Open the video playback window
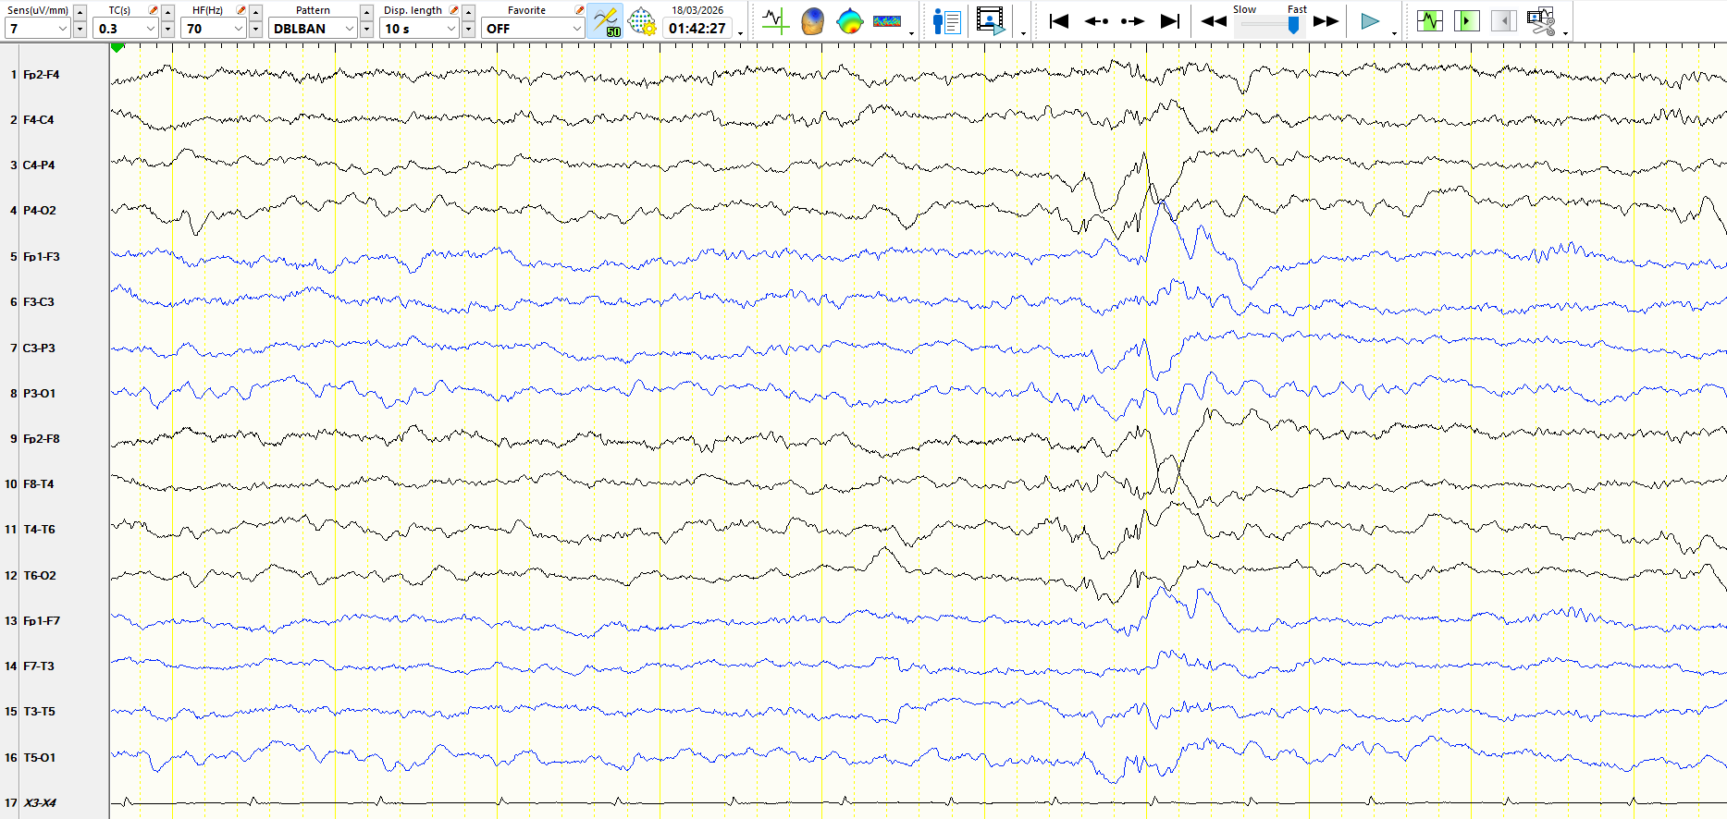 tap(991, 20)
